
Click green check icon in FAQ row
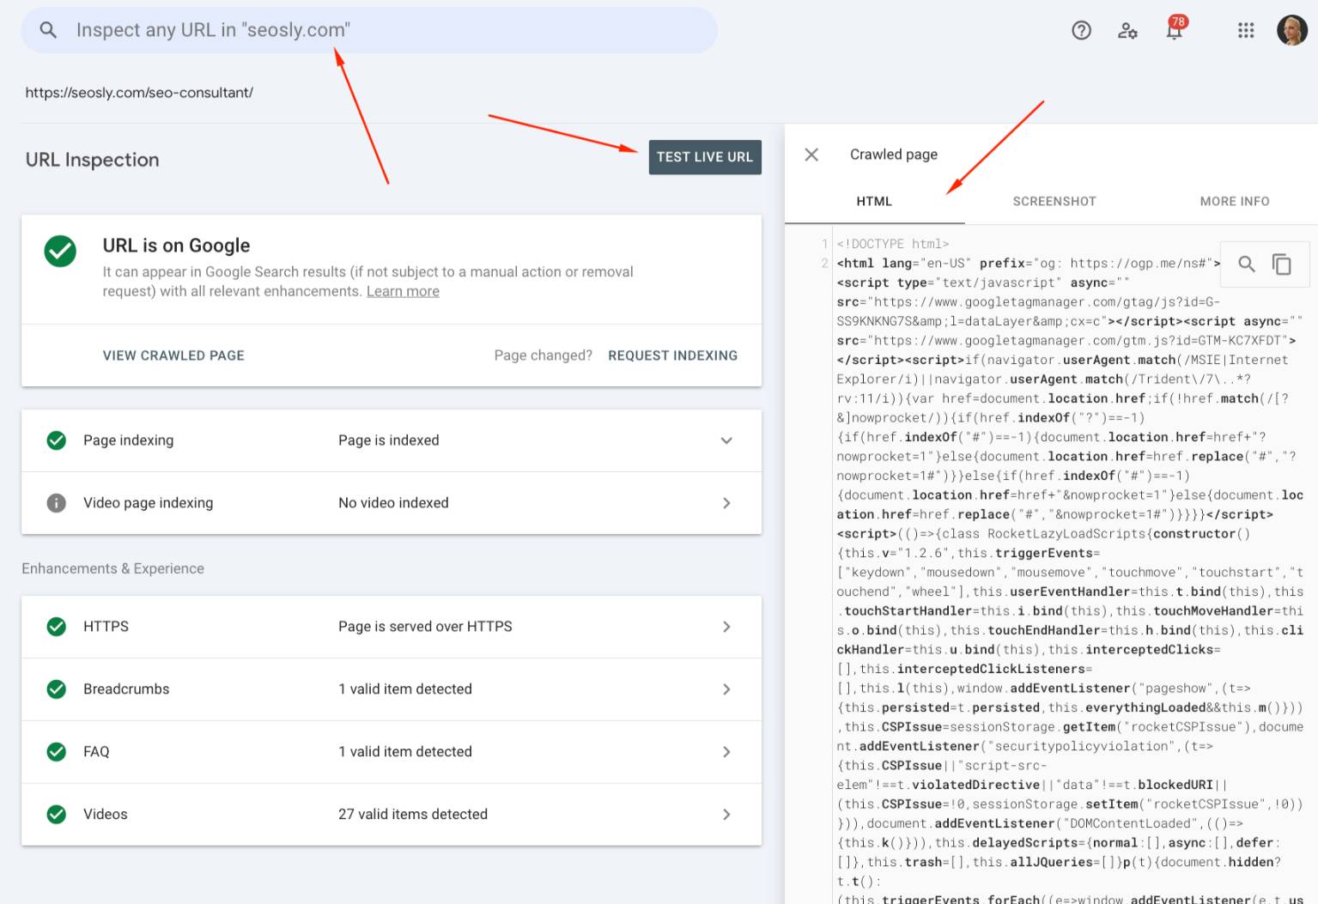(57, 752)
